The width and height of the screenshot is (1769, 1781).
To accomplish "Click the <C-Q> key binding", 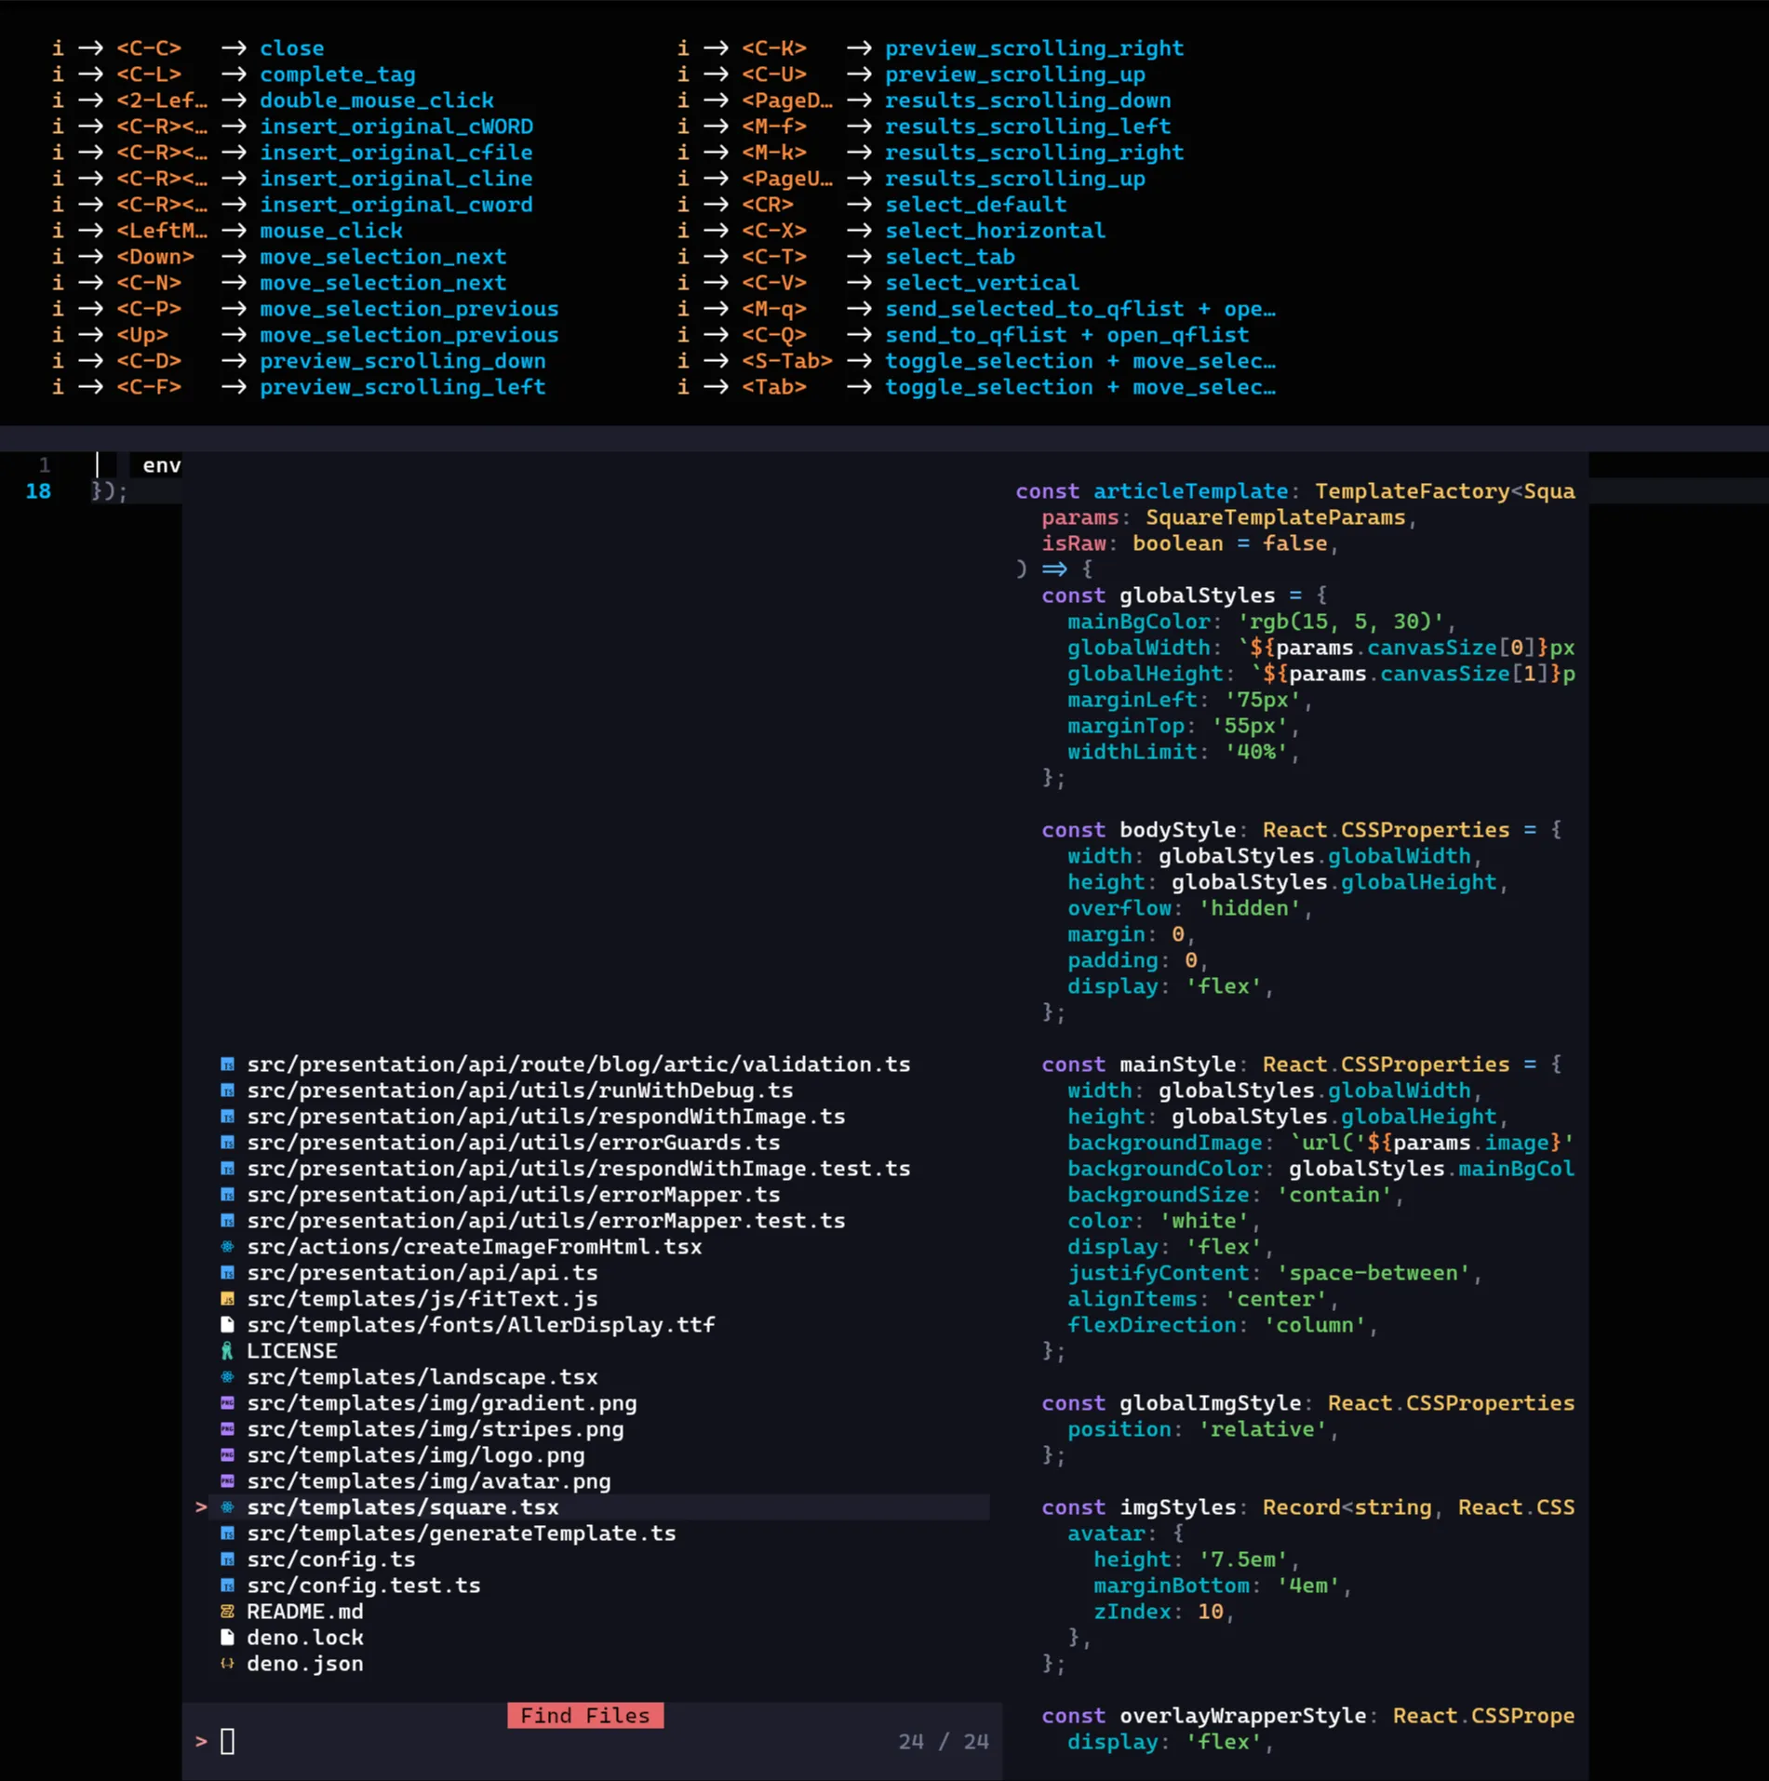I will coord(774,335).
